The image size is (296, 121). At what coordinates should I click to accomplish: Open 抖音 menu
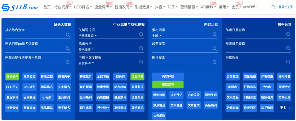click(160, 7)
